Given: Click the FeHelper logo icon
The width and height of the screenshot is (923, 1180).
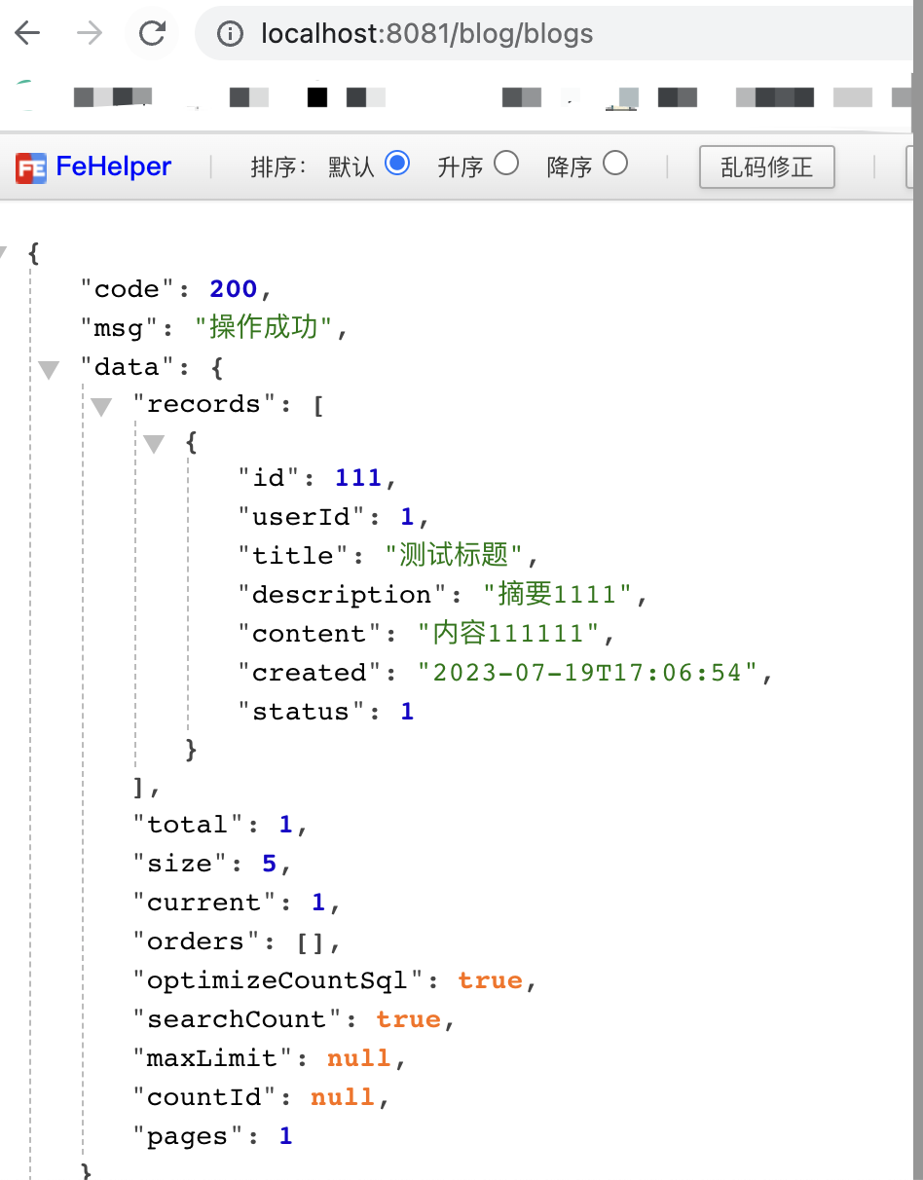Looking at the screenshot, I should pos(31,167).
